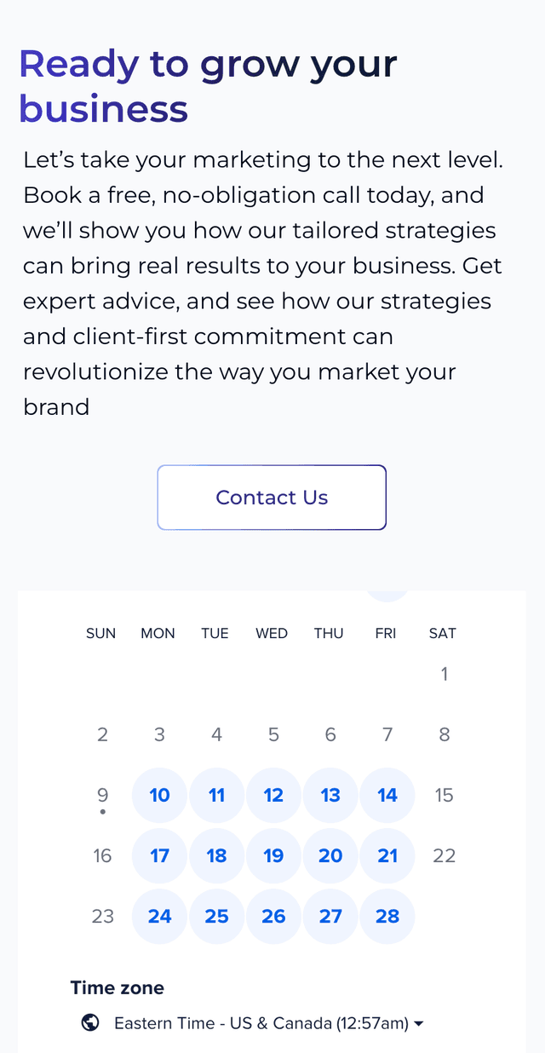Open the Eastern Time zone dropdown
This screenshot has width=545, height=1053.
point(261,1022)
